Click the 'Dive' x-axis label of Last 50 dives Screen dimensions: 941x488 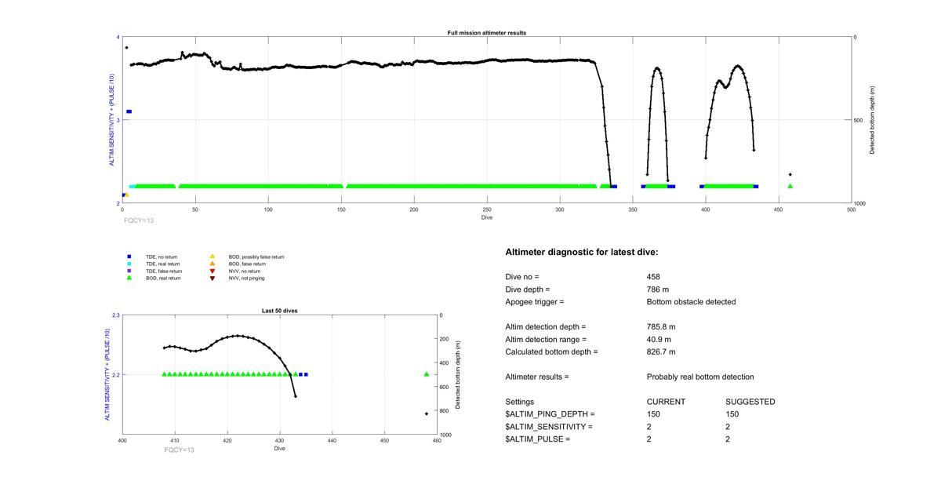click(279, 449)
